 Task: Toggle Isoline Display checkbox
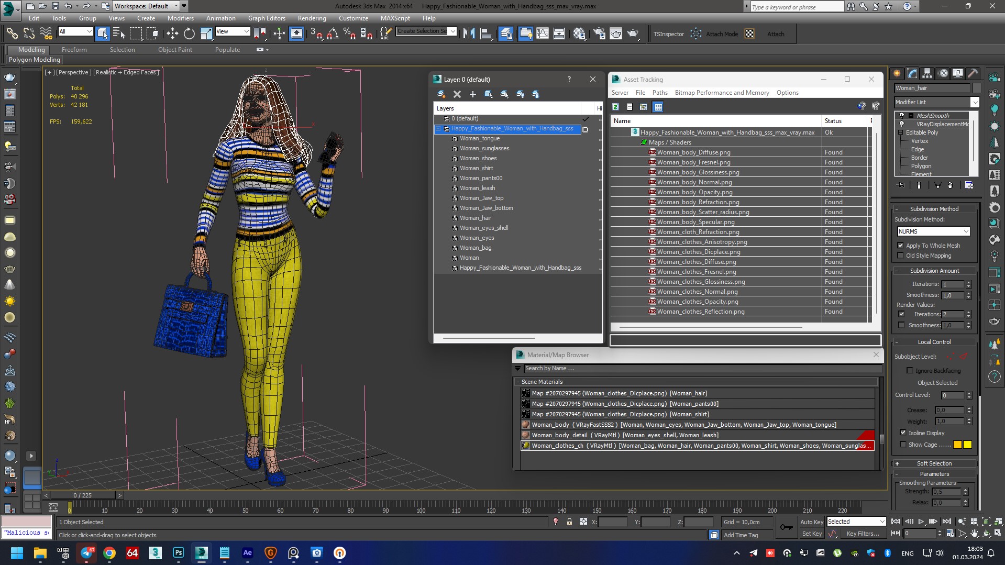(x=903, y=433)
